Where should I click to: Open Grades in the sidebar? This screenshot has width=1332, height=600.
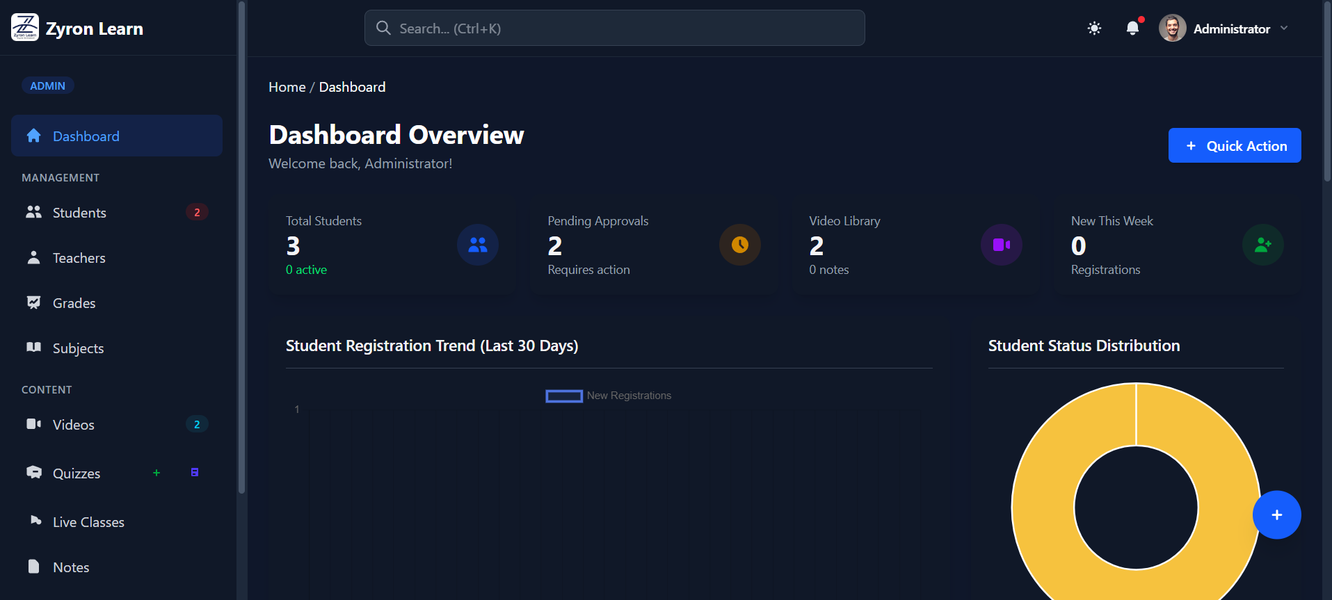(x=117, y=303)
